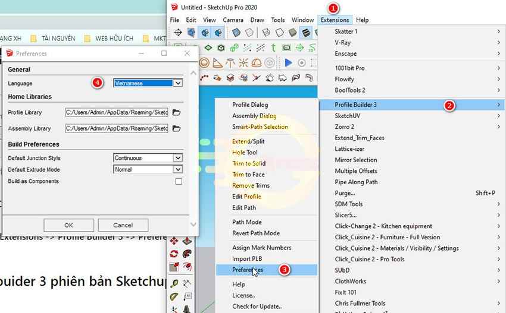Viewport: 506px width, 313px height.
Task: Select the Push/Pull tool icon
Action: (187, 241)
